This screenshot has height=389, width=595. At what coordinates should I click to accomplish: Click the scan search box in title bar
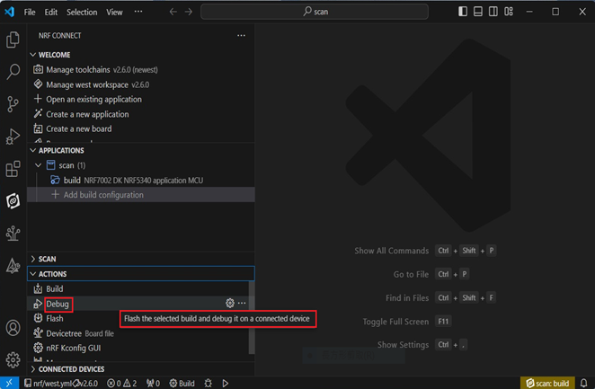click(315, 13)
